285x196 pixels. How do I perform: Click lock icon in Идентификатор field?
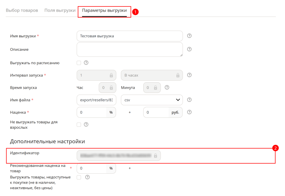(x=156, y=156)
